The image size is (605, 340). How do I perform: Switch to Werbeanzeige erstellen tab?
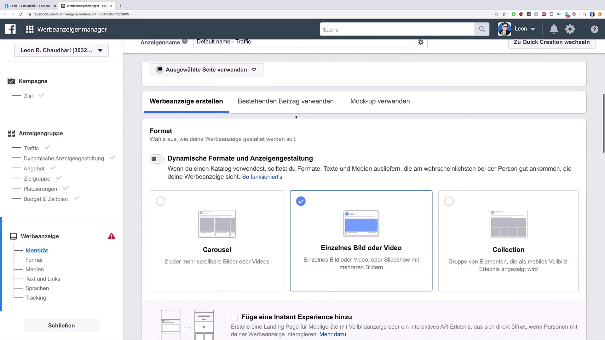[186, 101]
